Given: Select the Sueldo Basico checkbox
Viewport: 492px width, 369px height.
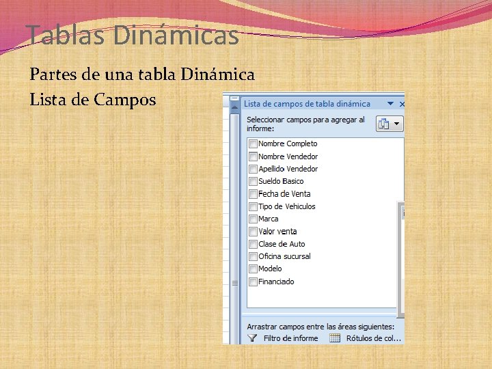Looking at the screenshot, I should point(253,181).
